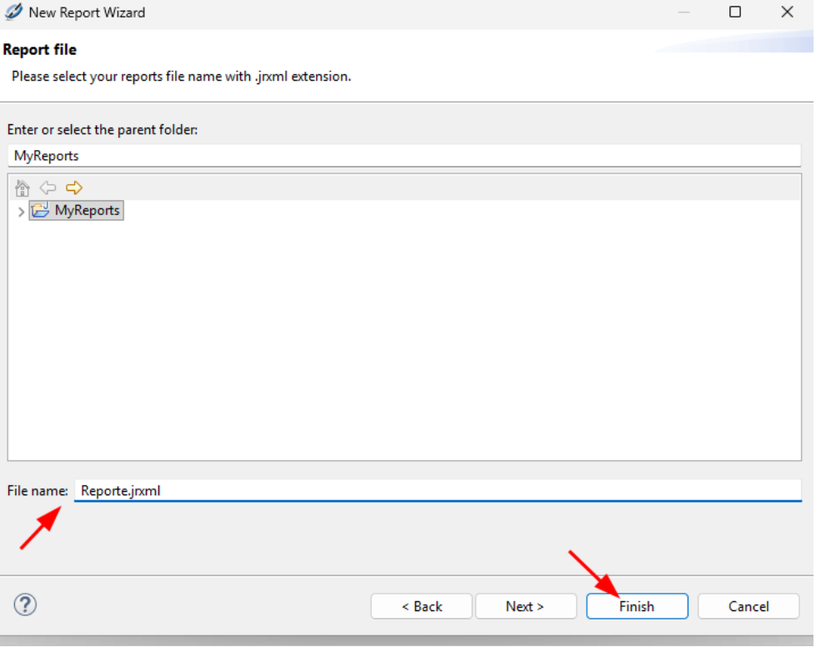Click the New Report Wizard title icon
Screen dimensions: 816x647
(13, 13)
